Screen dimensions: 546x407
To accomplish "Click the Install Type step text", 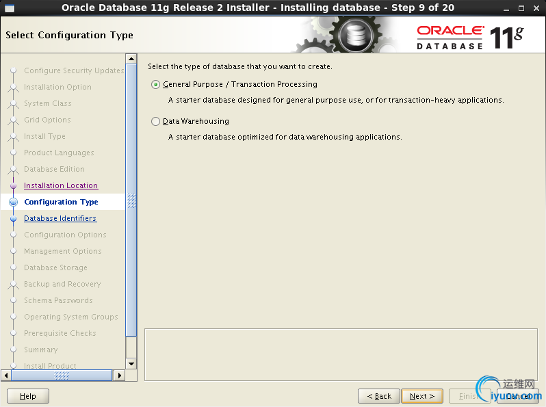I will (x=44, y=136).
